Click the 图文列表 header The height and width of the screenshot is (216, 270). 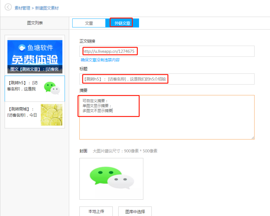point(35,23)
